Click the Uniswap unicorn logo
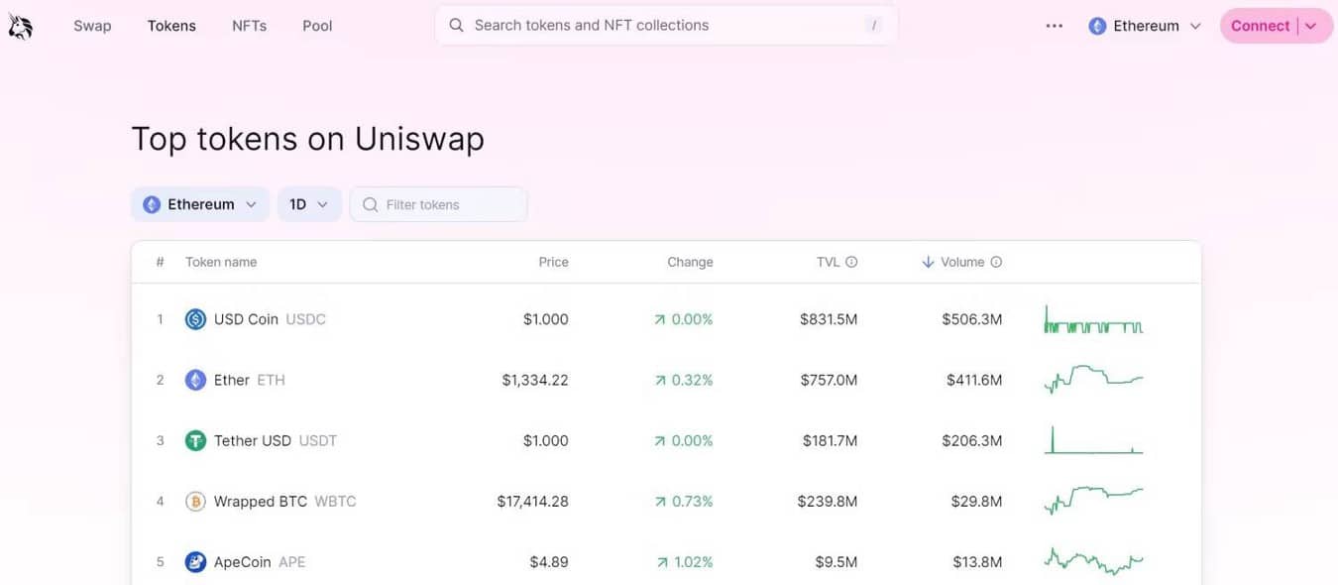Screen dimensions: 1338x585 (x=20, y=25)
